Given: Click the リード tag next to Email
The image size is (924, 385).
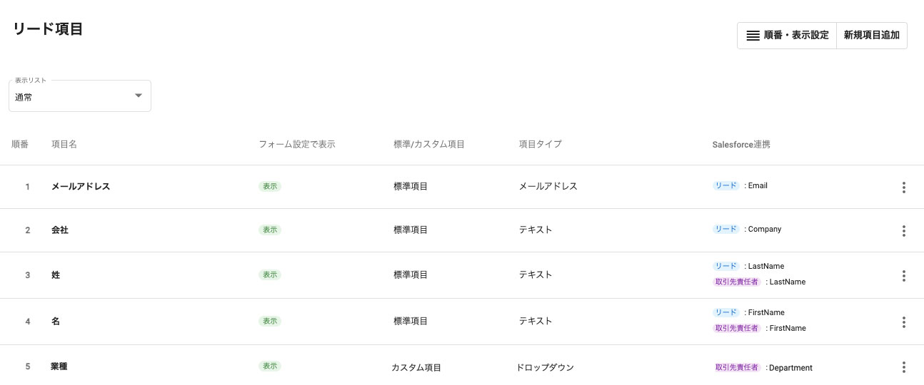Looking at the screenshot, I should point(726,185).
